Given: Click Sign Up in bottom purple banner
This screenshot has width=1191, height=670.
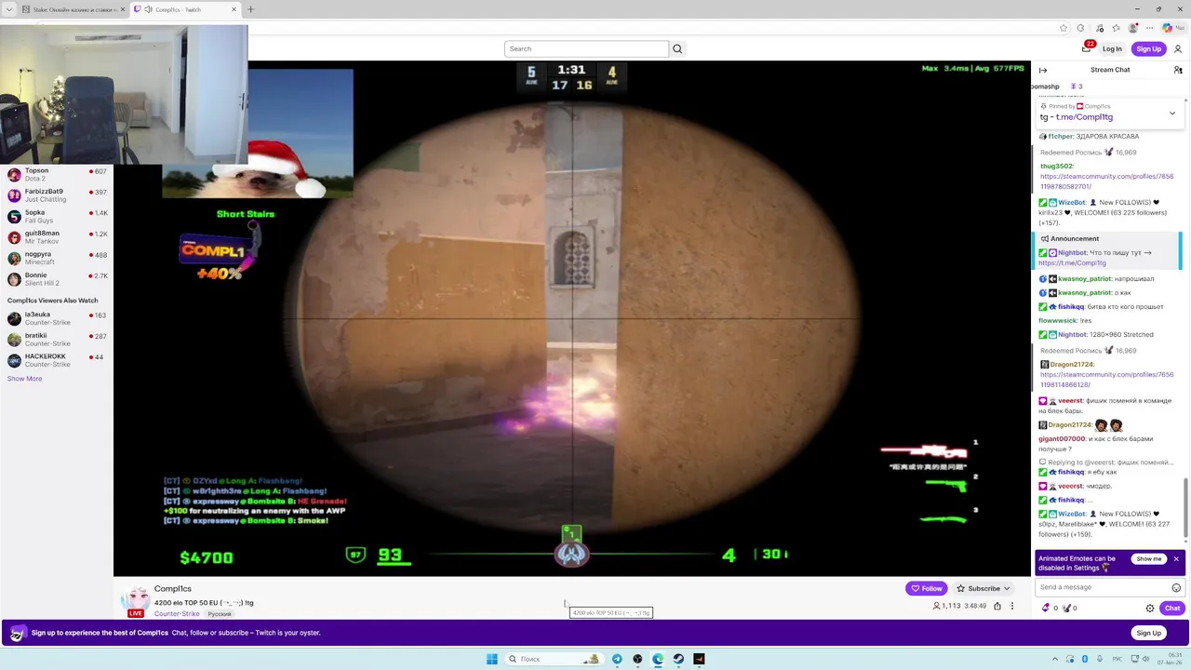Looking at the screenshot, I should pos(1148,633).
